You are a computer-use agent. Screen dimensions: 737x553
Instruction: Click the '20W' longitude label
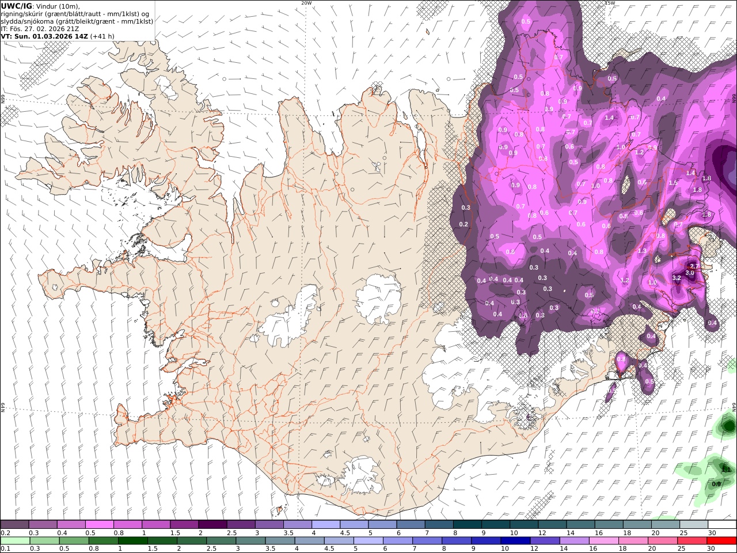coord(306,3)
